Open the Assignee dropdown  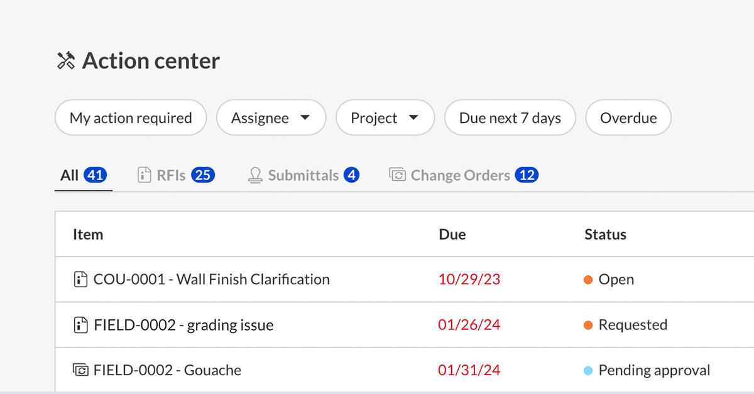tap(271, 117)
